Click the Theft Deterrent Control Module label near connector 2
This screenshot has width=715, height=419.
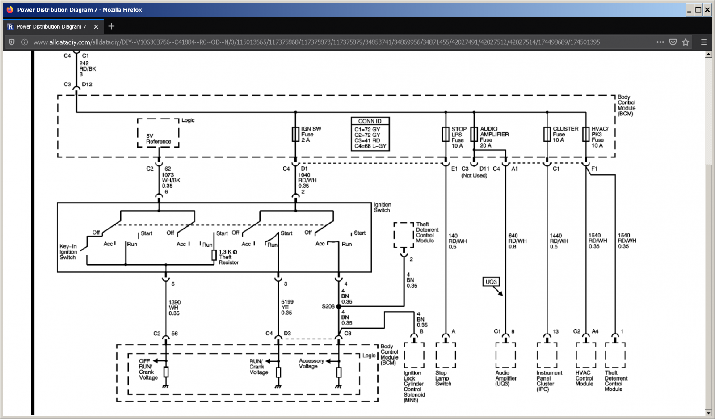click(427, 233)
